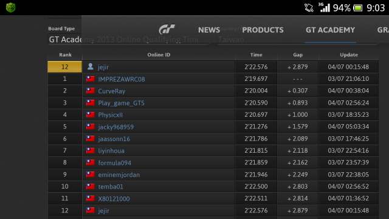Click the gap value + 2.162
Image resolution: width=389 pixels, height=219 pixels.
click(x=297, y=162)
